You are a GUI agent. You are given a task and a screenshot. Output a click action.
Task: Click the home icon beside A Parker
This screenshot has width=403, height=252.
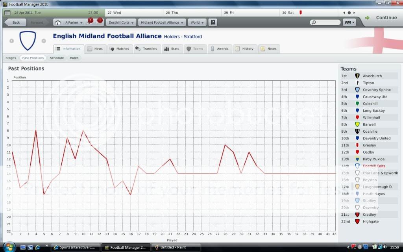tap(58, 22)
